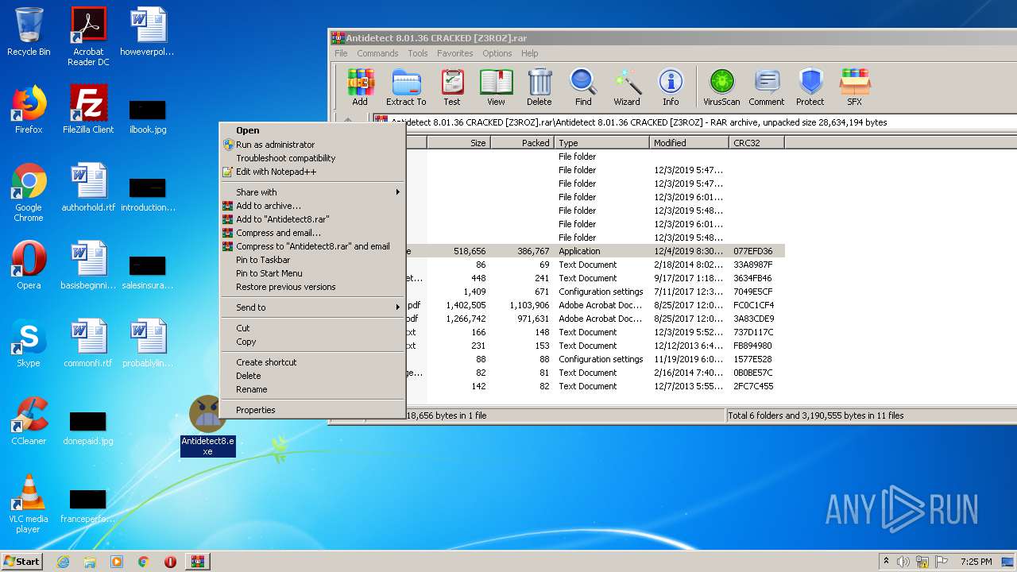This screenshot has width=1017, height=572.
Task: Choose Add to archive...
Action: click(x=312, y=206)
